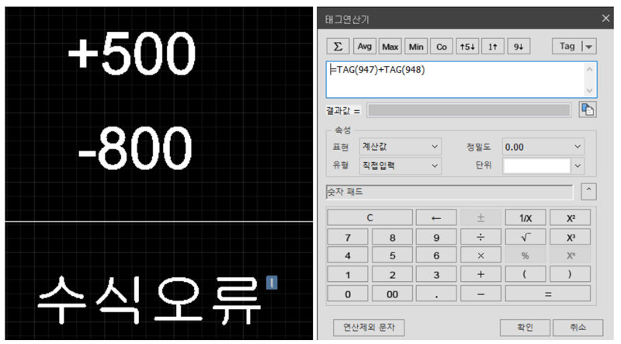Click the 연산제외 문자 button
Screen dimensions: 621x344
(x=369, y=328)
